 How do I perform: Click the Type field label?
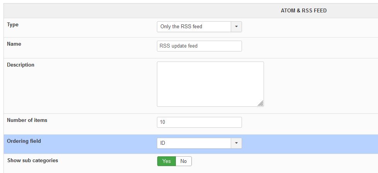pos(13,25)
